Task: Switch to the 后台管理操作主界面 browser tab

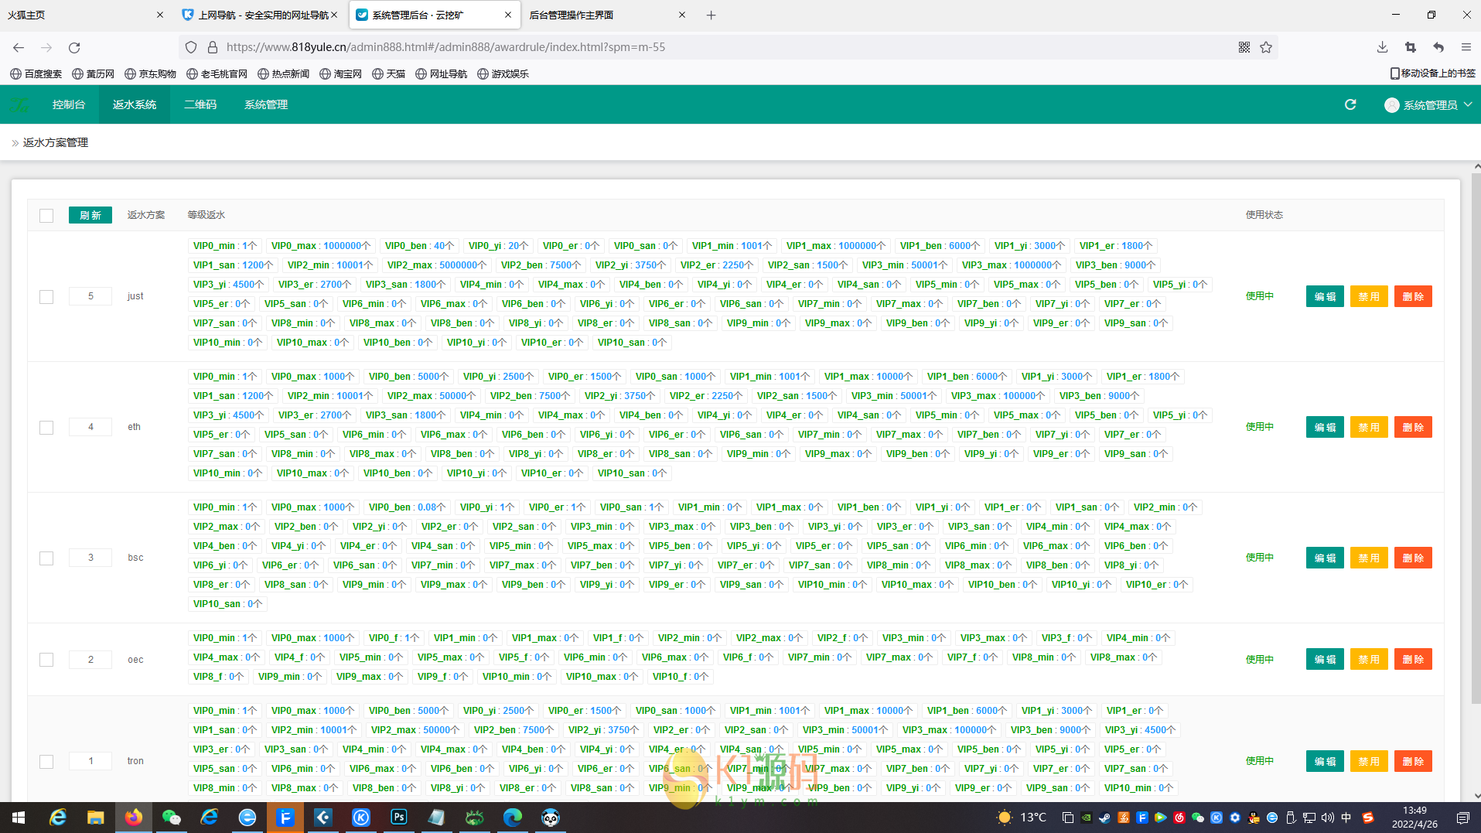Action: (608, 15)
